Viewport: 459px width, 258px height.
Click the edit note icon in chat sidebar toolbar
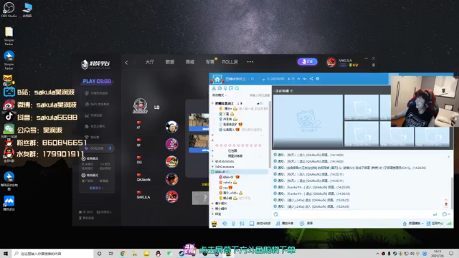(x=231, y=88)
